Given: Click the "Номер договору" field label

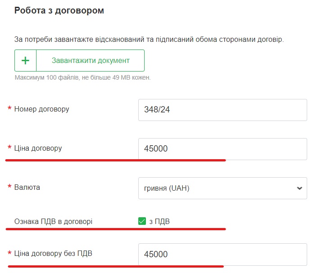Looking at the screenshot, I should 42,109.
